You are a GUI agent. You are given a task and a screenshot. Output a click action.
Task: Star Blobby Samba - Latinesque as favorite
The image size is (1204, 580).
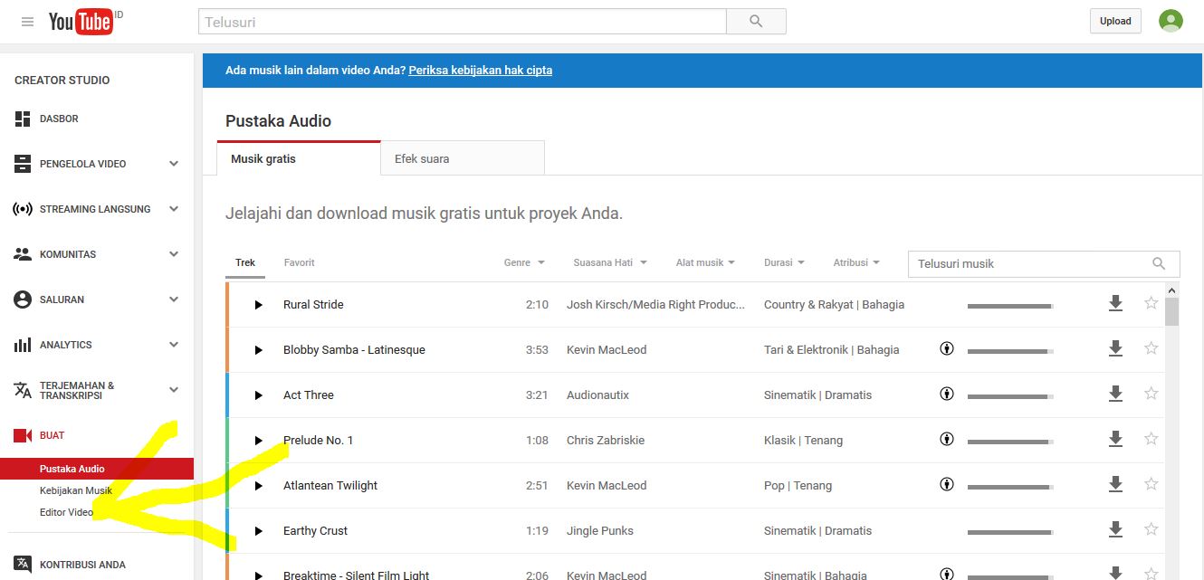click(1151, 348)
